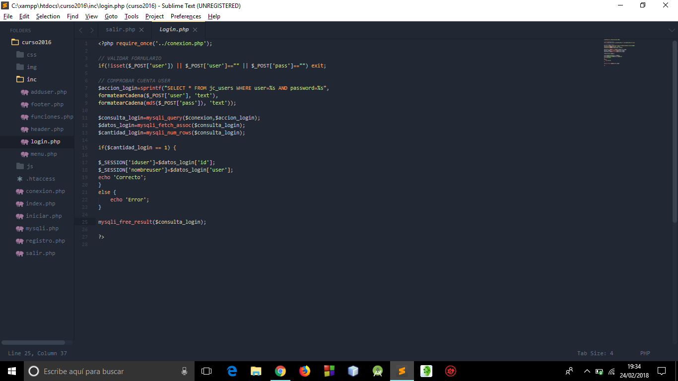Open the tab list dropdown arrow
678x381 pixels.
click(x=672, y=30)
